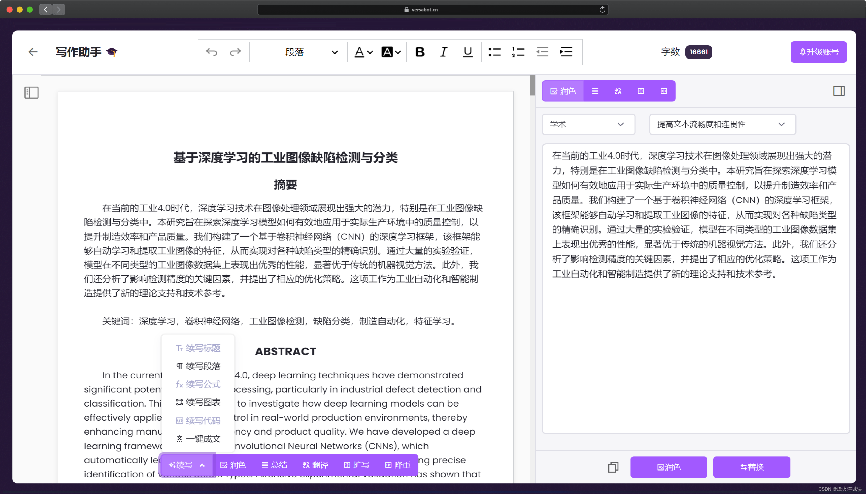Click the 升级账号 upgrade button
Image resolution: width=866 pixels, height=494 pixels.
(x=818, y=52)
